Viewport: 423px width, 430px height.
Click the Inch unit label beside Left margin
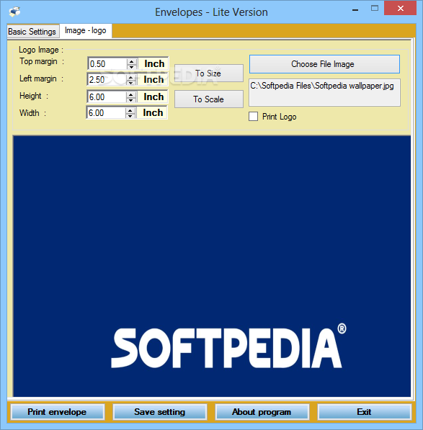coord(153,79)
